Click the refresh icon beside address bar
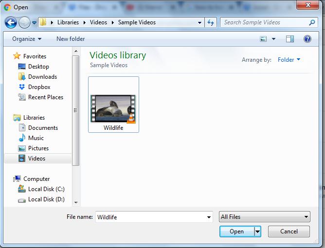This screenshot has width=325, height=248. (211, 22)
